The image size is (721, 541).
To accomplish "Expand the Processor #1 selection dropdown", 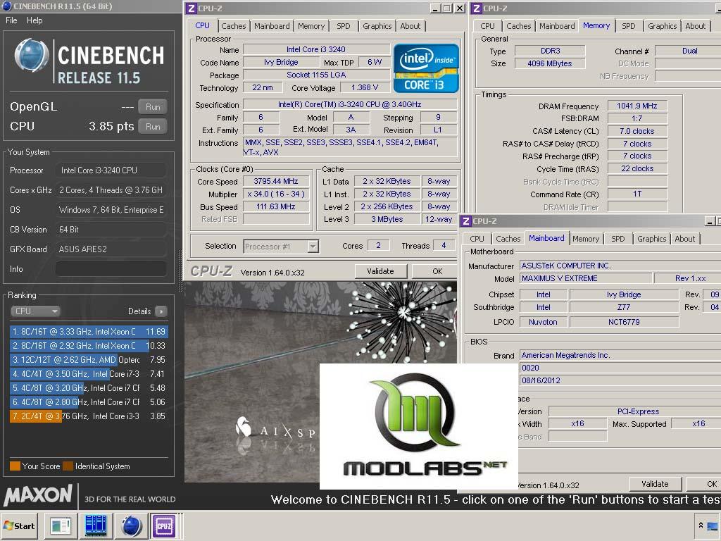I will 313,247.
